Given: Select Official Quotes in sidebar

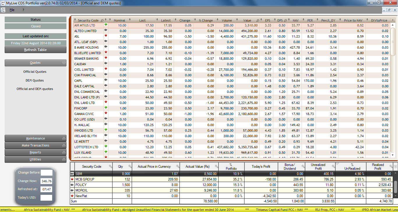Looking at the screenshot, I should pyautogui.click(x=35, y=72).
